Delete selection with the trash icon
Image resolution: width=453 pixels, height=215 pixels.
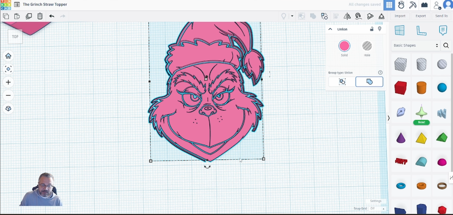pyautogui.click(x=40, y=16)
